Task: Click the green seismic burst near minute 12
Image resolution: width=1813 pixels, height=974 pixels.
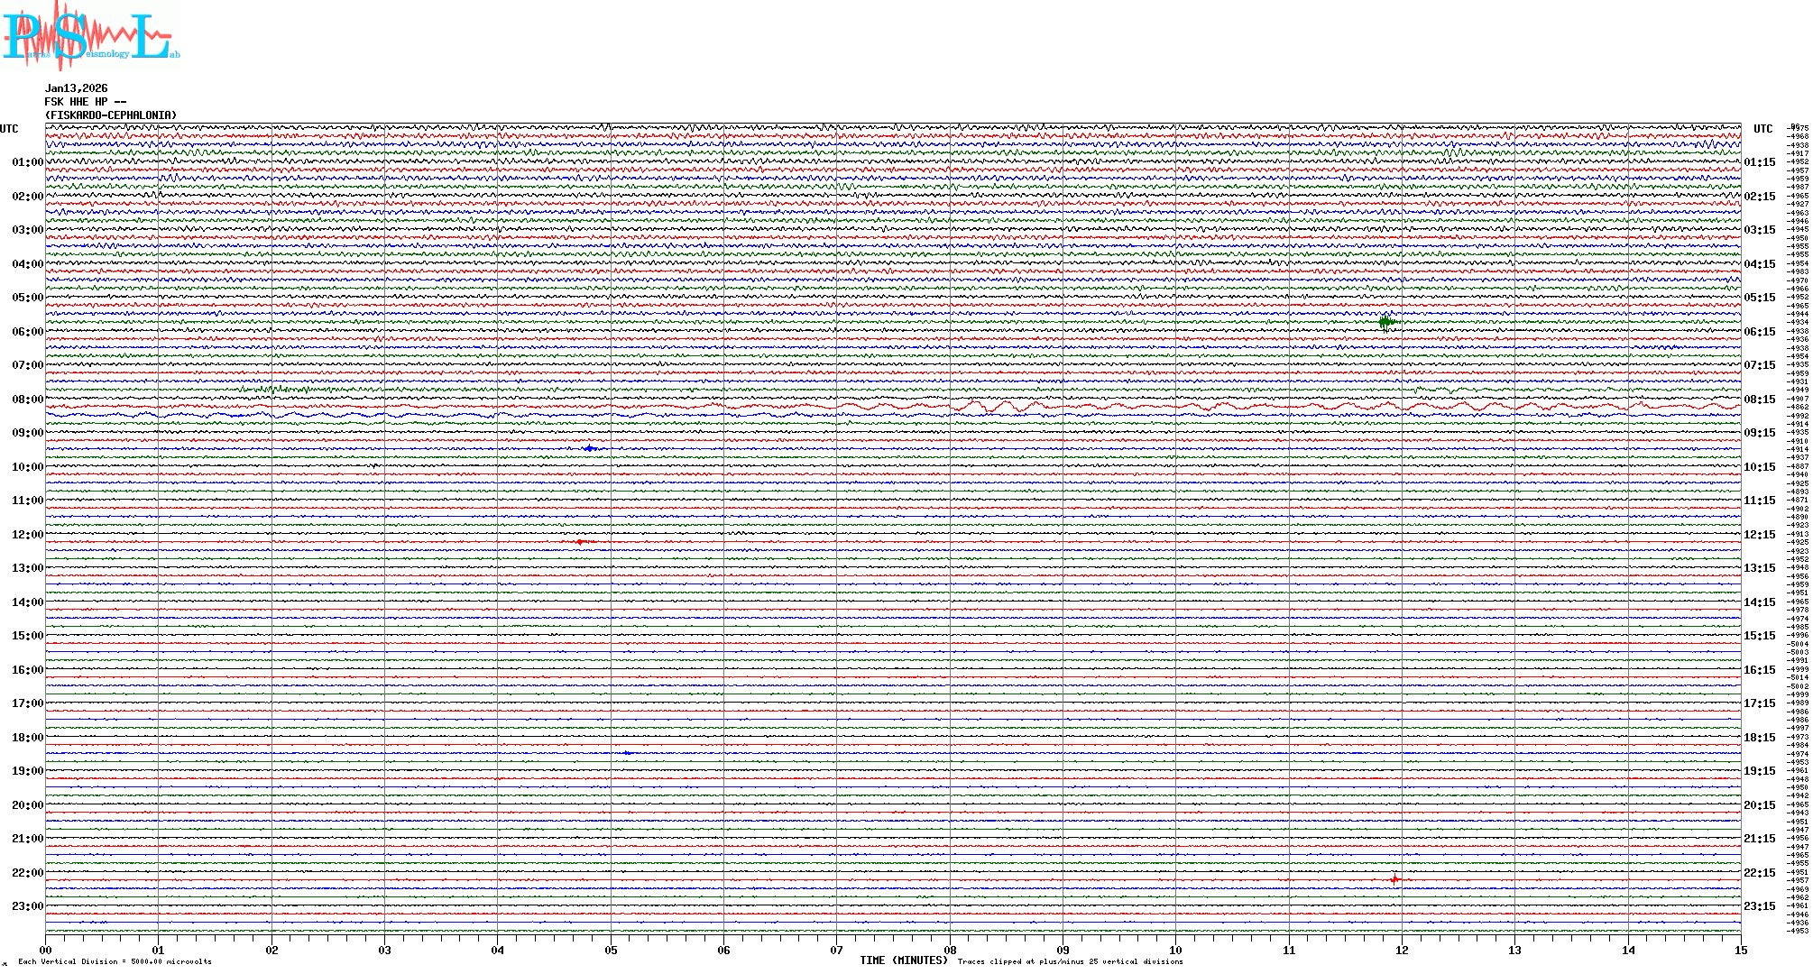Action: tap(1386, 321)
